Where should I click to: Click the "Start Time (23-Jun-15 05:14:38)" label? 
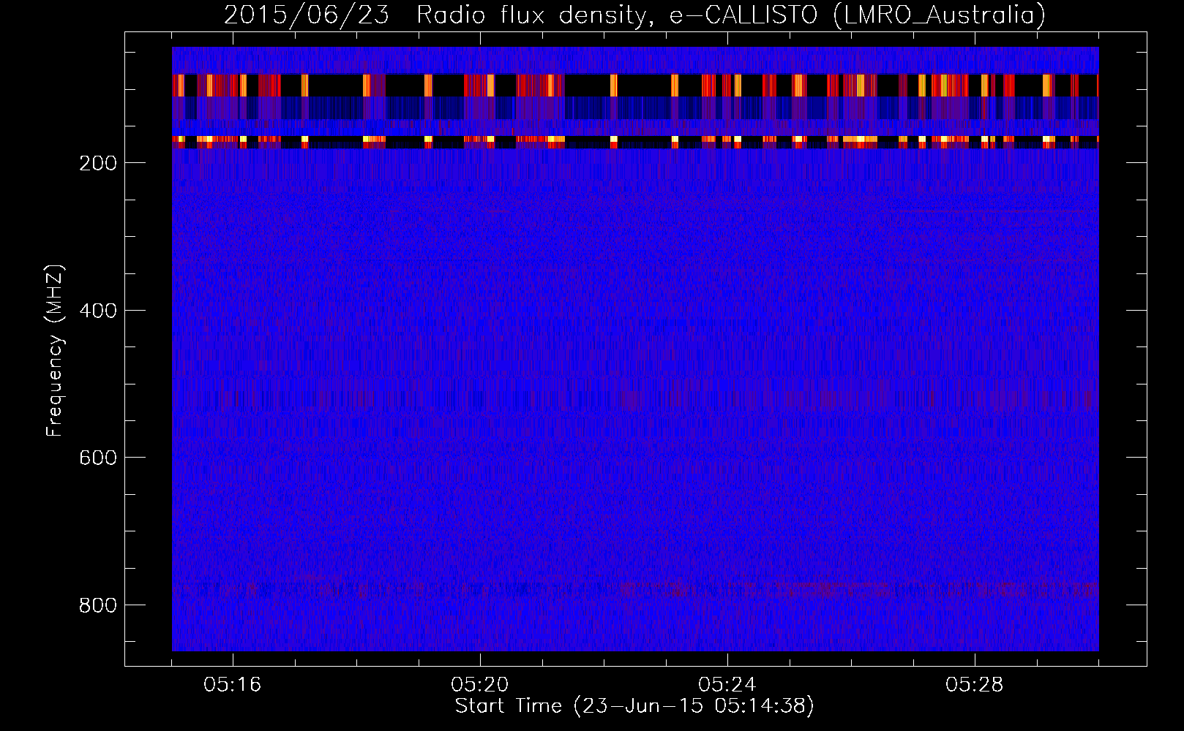634,706
